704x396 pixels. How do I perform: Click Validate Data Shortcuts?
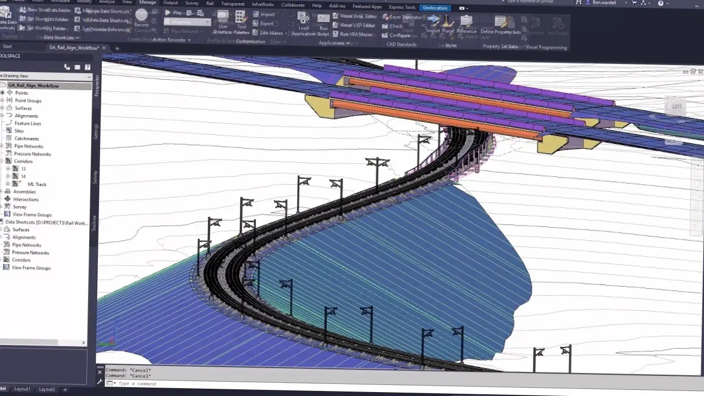tap(102, 20)
